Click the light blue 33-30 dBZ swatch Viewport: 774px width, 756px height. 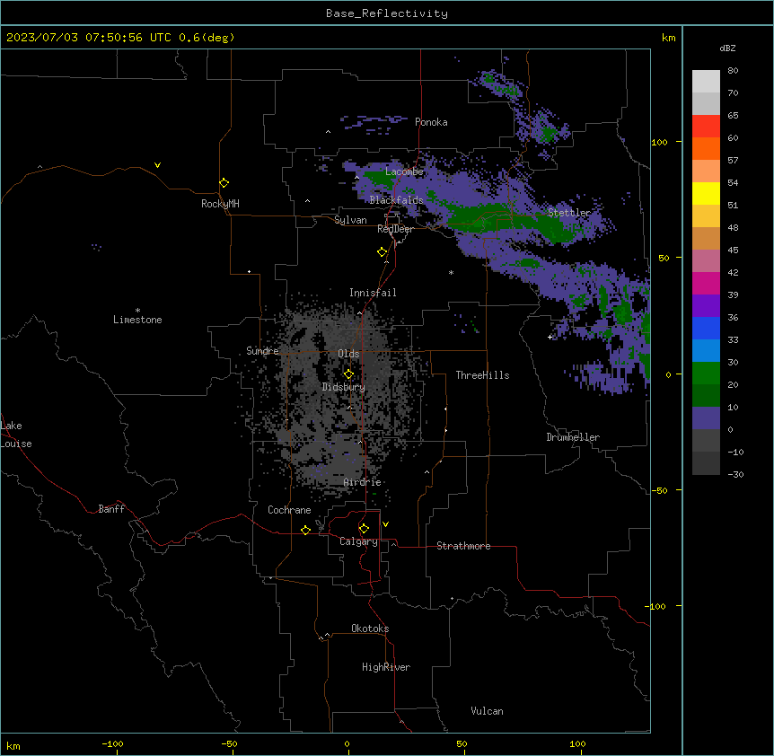click(x=706, y=351)
